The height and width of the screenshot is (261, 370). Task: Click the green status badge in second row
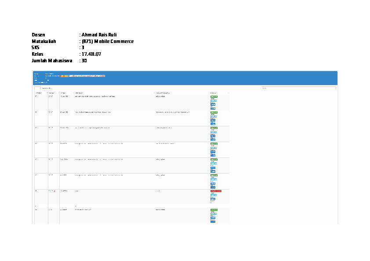coord(214,112)
